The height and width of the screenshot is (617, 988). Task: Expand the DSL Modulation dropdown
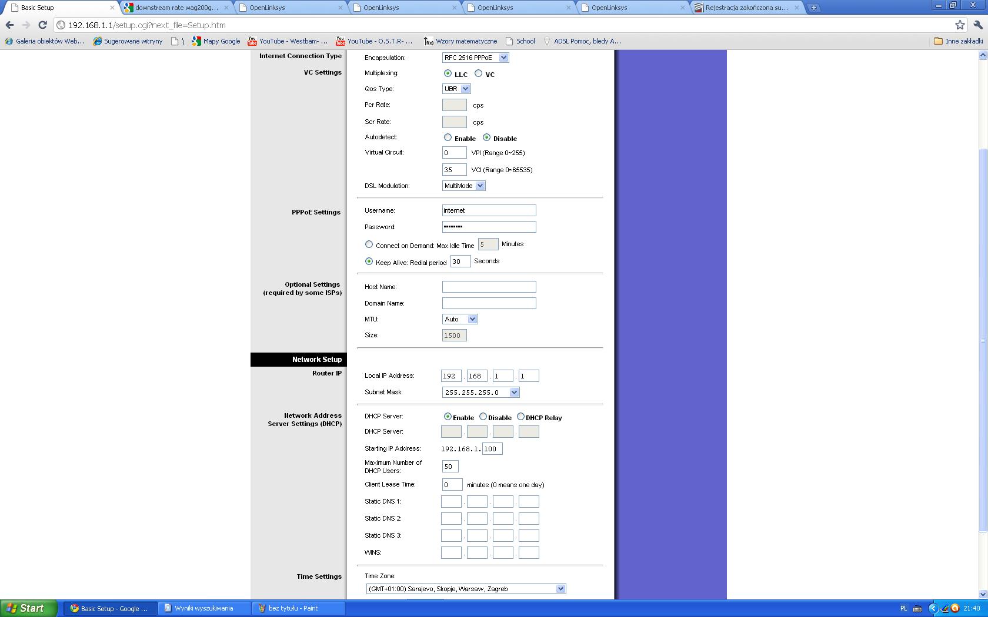click(463, 186)
